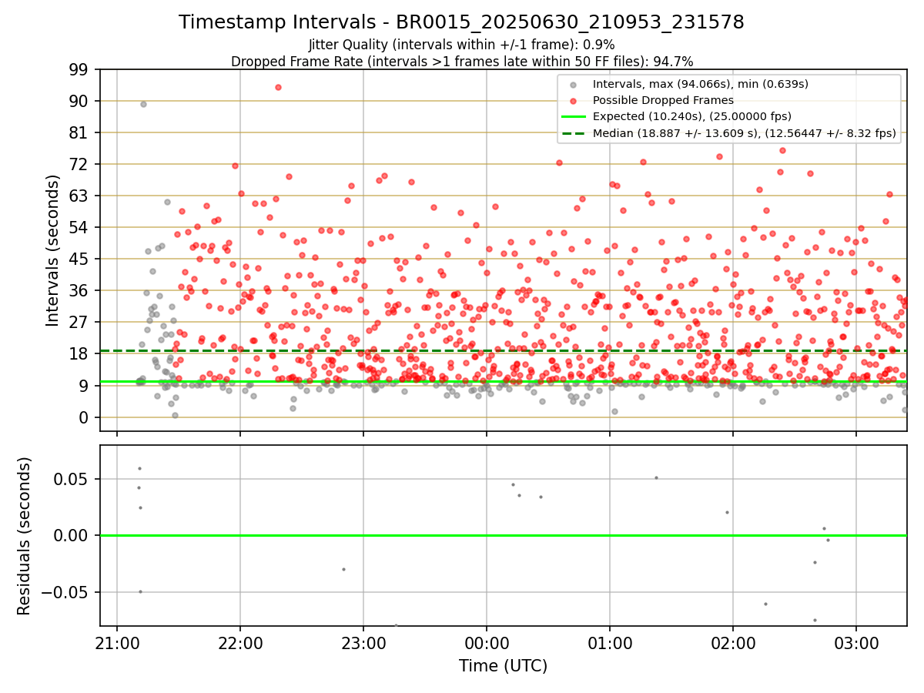Click the dashed green Median legend line sample
Screen dimensions: 924x693
coord(574,133)
